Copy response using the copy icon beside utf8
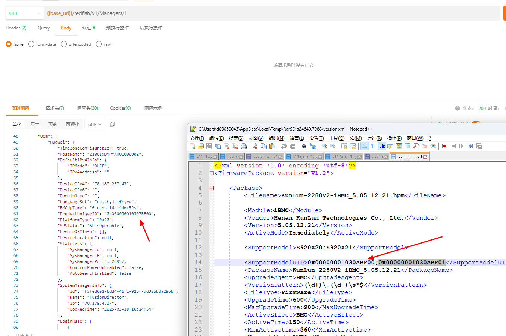Image resolution: width=506 pixels, height=336 pixels. (112, 124)
